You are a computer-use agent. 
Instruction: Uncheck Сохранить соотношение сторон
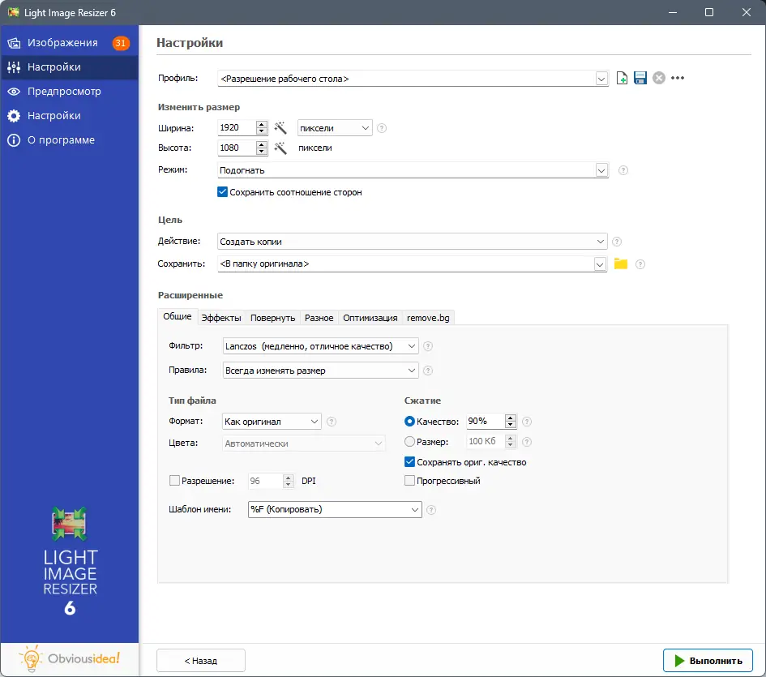tap(222, 192)
